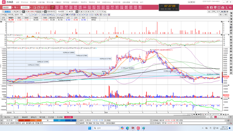This screenshot has height=131, width=233.
Task: Open the home icon in the red toolbar
Action: (x=208, y=7)
